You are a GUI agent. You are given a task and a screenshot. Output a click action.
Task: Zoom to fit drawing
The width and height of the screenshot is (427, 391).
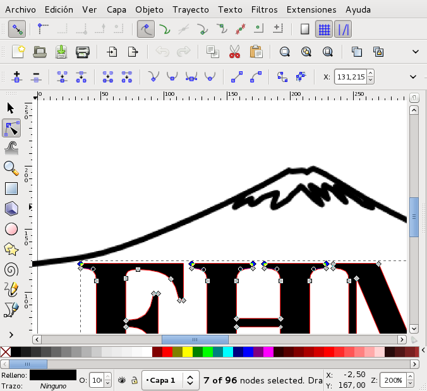tap(306, 52)
